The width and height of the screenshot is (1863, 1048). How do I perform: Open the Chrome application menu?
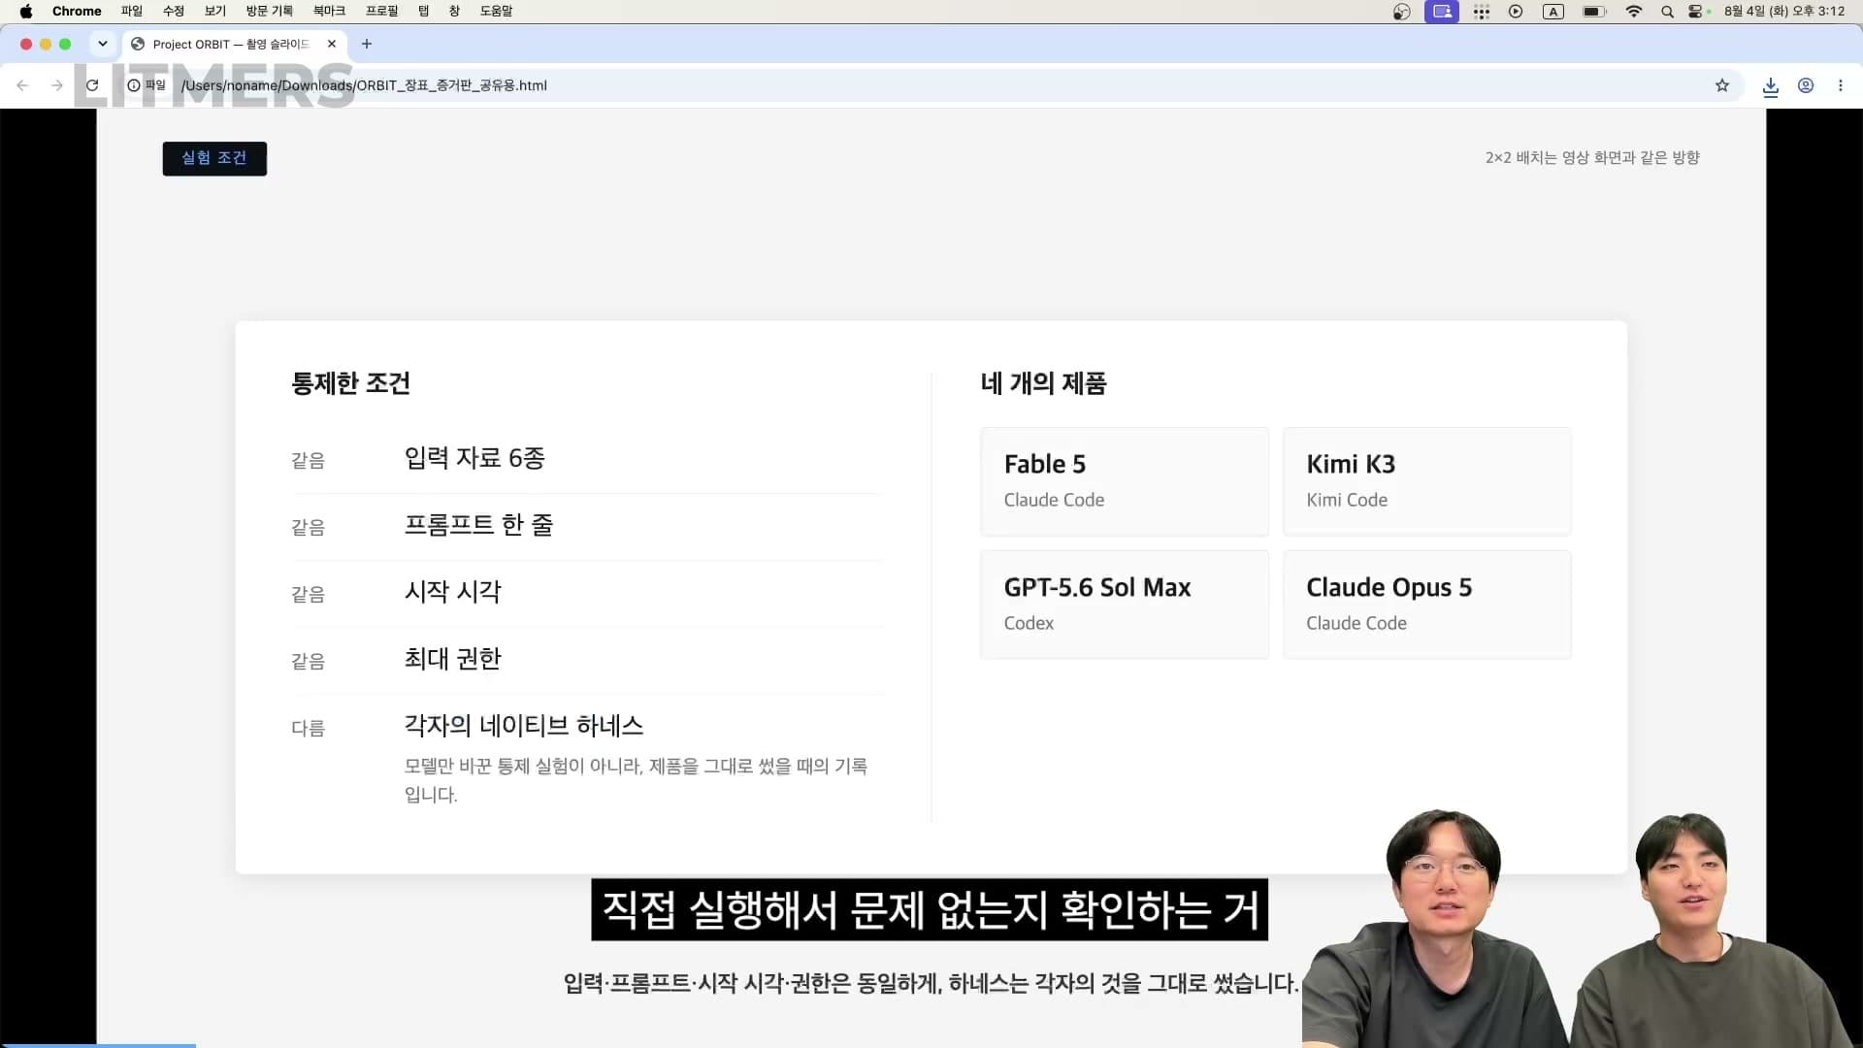coord(77,12)
